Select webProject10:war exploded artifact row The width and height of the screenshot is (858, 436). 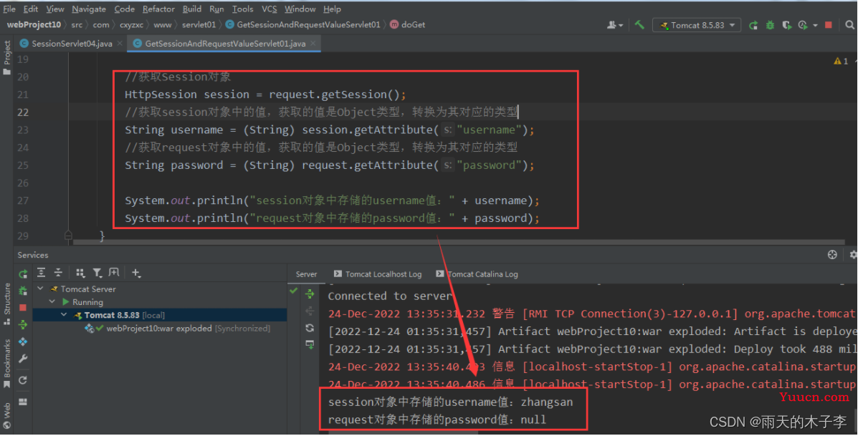pos(160,329)
